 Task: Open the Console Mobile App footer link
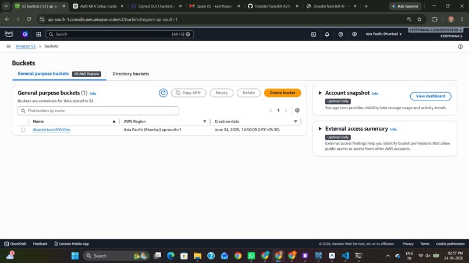tap(72, 244)
